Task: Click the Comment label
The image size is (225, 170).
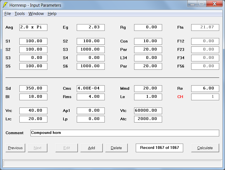Action: [14, 133]
